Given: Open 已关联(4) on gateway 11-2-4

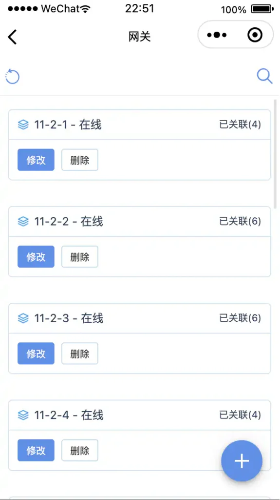Looking at the screenshot, I should [240, 415].
